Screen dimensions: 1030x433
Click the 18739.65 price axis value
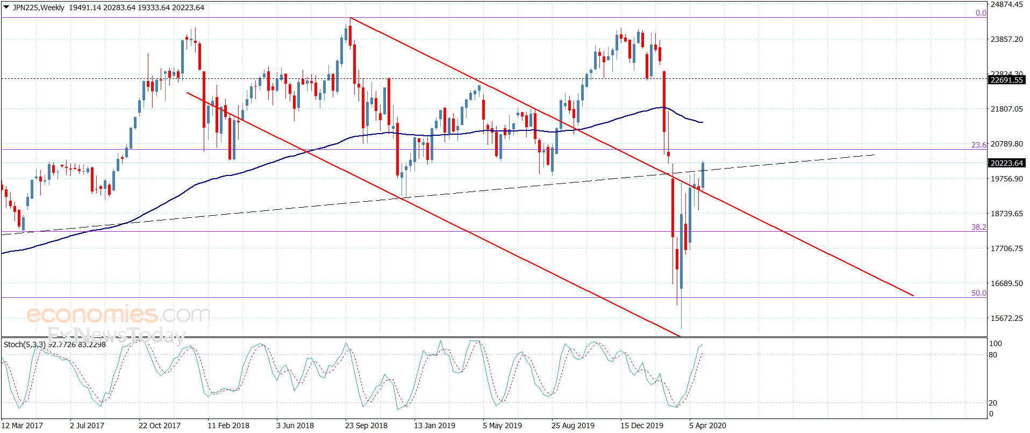coord(1007,214)
